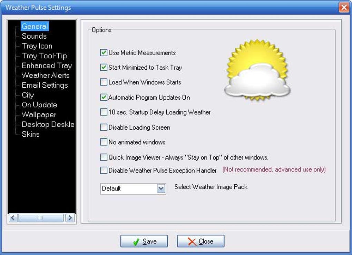Uncheck Start Minimized to Task Tray

104,67
